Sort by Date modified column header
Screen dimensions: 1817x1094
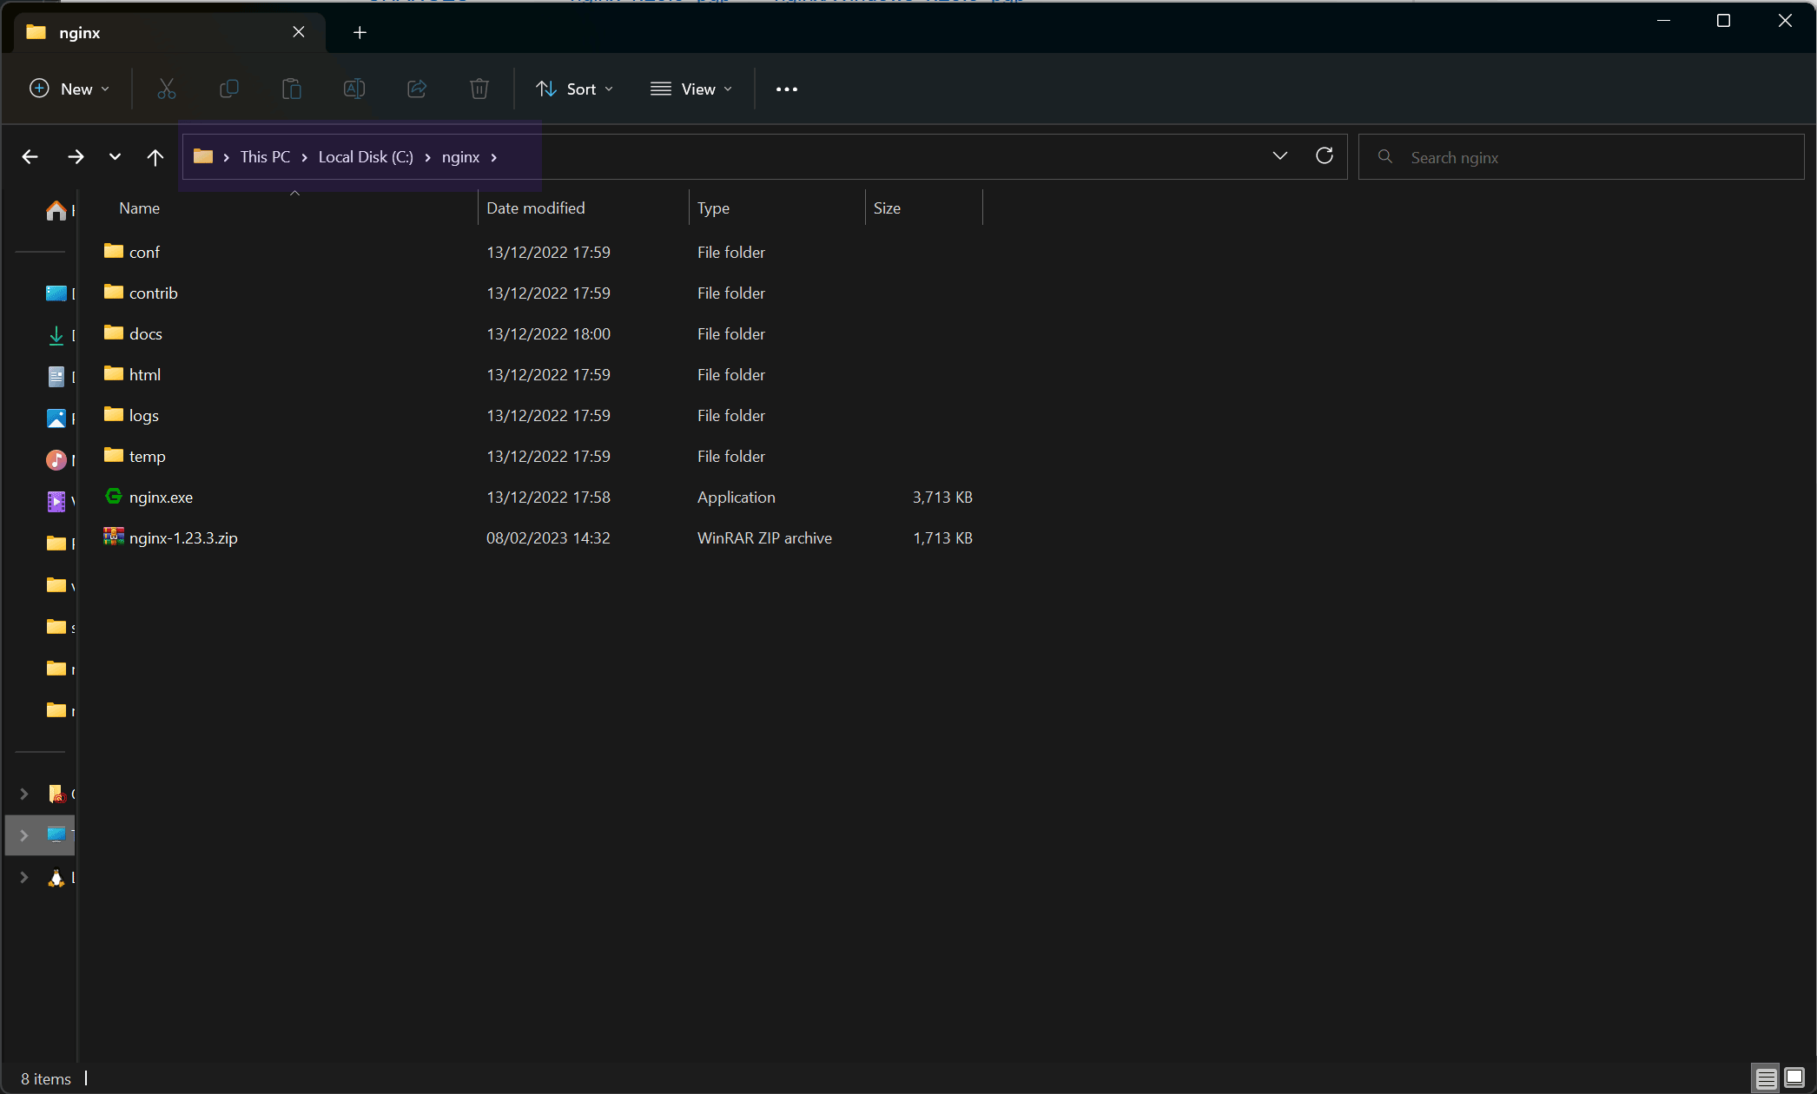(535, 208)
